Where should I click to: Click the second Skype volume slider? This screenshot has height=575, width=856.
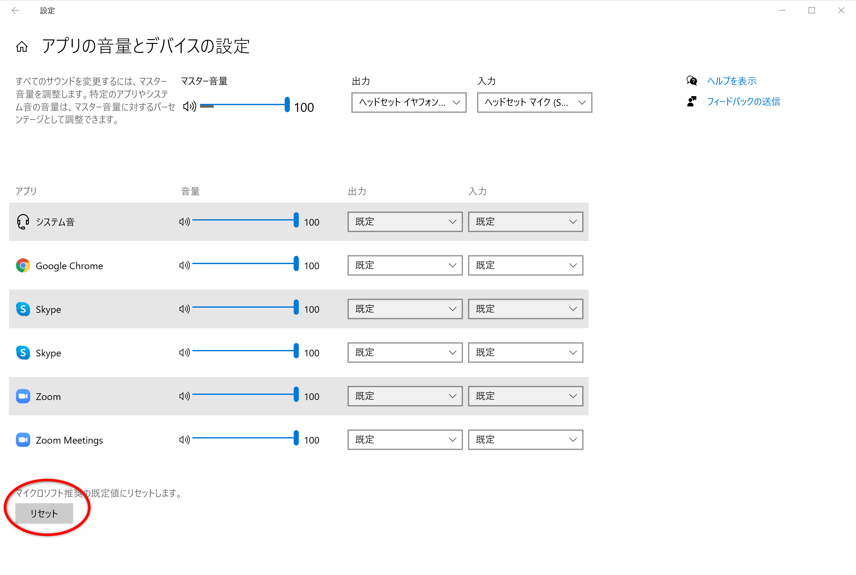pyautogui.click(x=245, y=351)
